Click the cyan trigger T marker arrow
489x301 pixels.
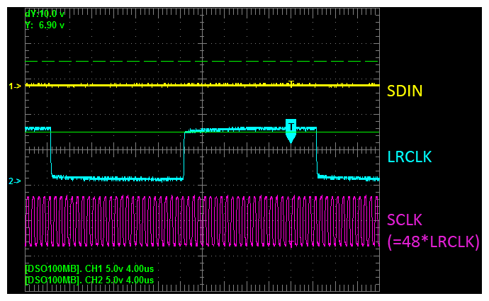click(x=291, y=131)
